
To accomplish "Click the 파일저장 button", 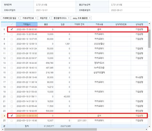I will [x=45, y=18].
